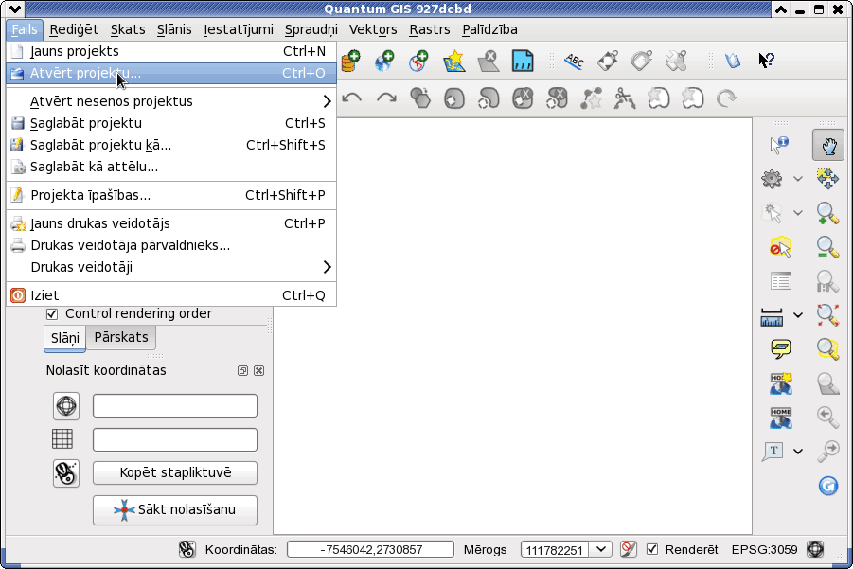Select the Zoom In magnifier tool

coord(827,213)
